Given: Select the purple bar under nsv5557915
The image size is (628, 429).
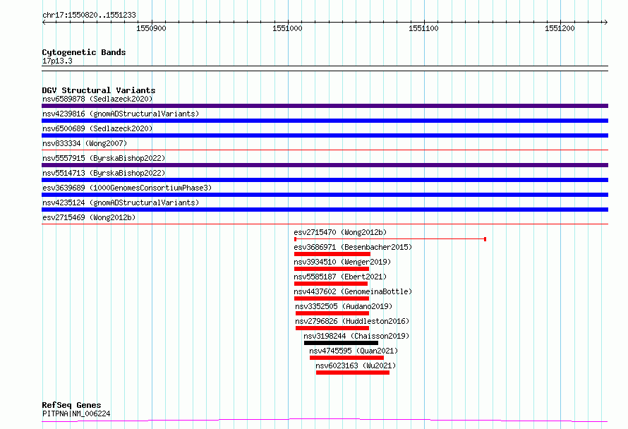Looking at the screenshot, I should (325, 165).
